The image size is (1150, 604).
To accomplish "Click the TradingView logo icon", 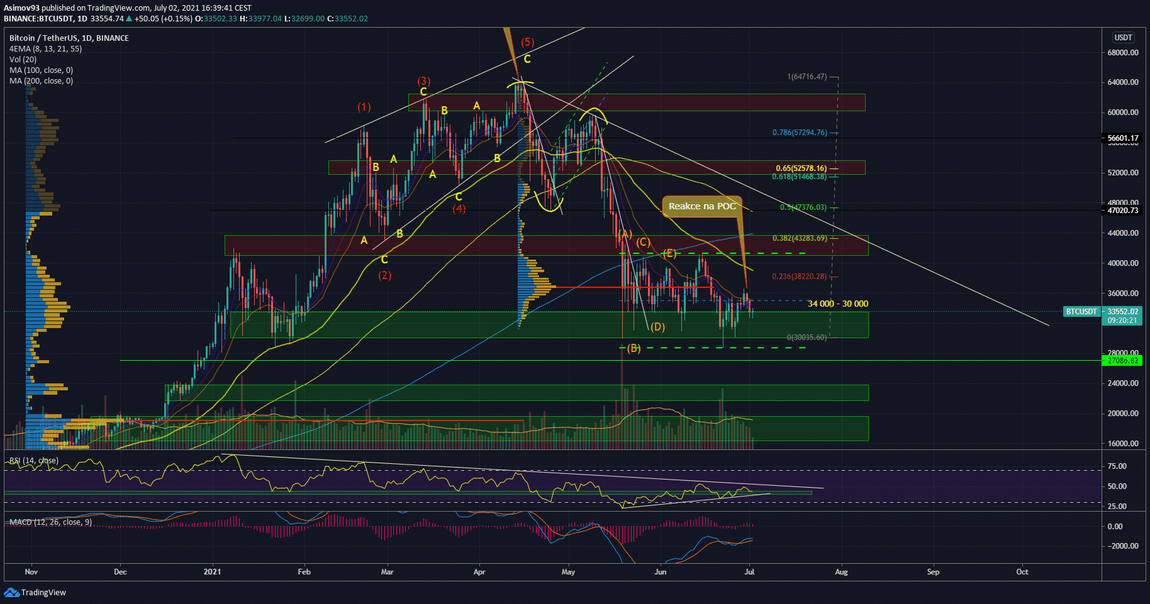I will tap(11, 592).
